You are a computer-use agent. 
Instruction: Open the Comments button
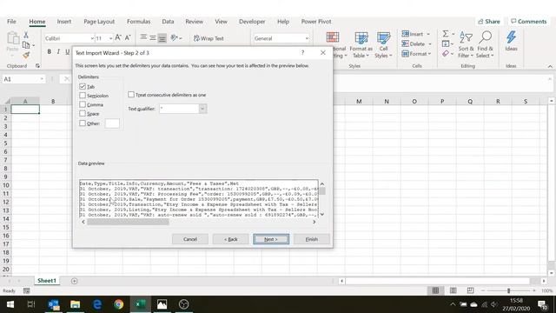pyautogui.click(x=529, y=21)
